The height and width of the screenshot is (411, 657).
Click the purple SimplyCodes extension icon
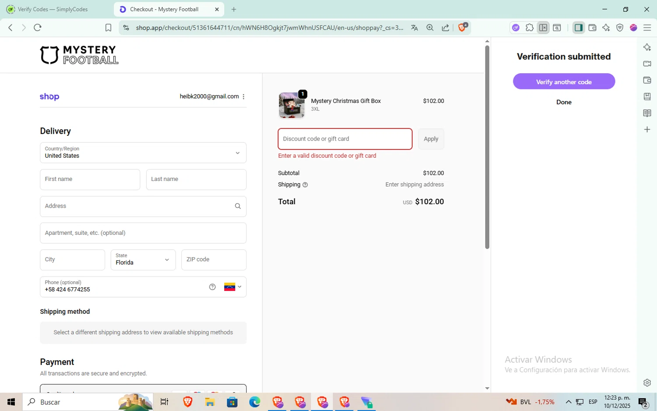pos(516,28)
